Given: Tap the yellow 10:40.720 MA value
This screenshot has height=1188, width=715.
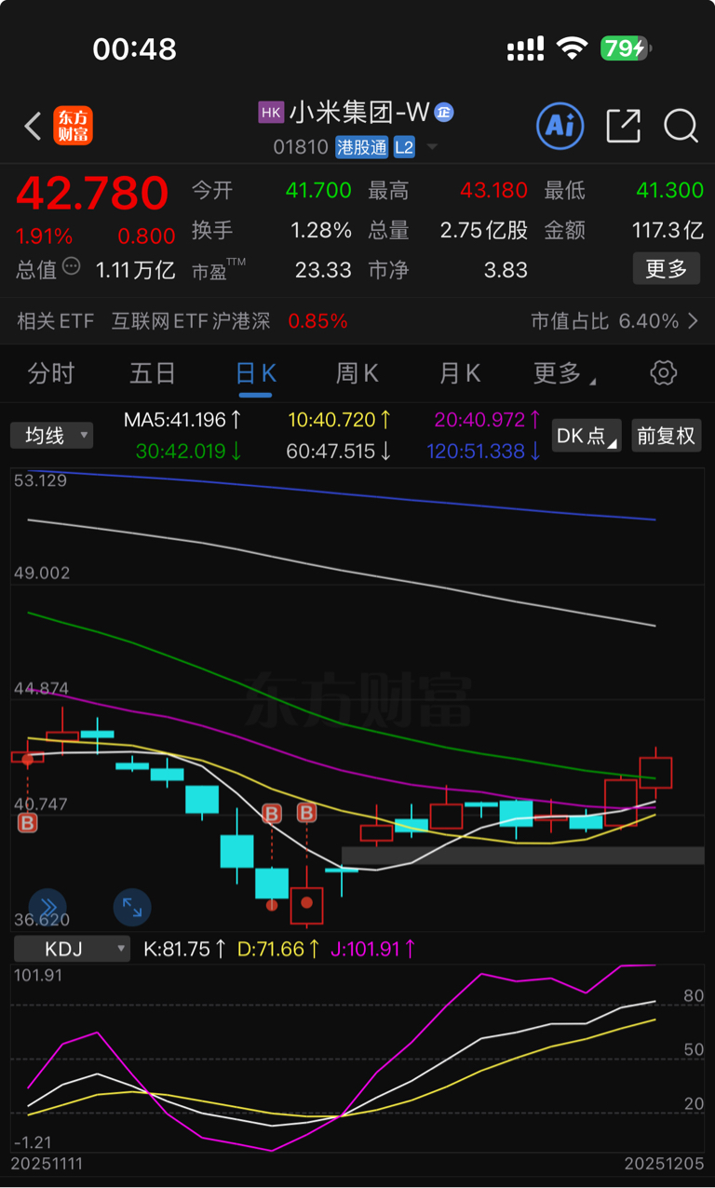Looking at the screenshot, I should pos(339,420).
